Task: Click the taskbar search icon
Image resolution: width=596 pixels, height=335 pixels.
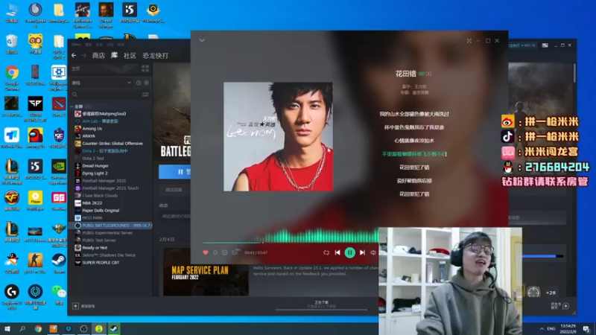Action: pos(22,328)
